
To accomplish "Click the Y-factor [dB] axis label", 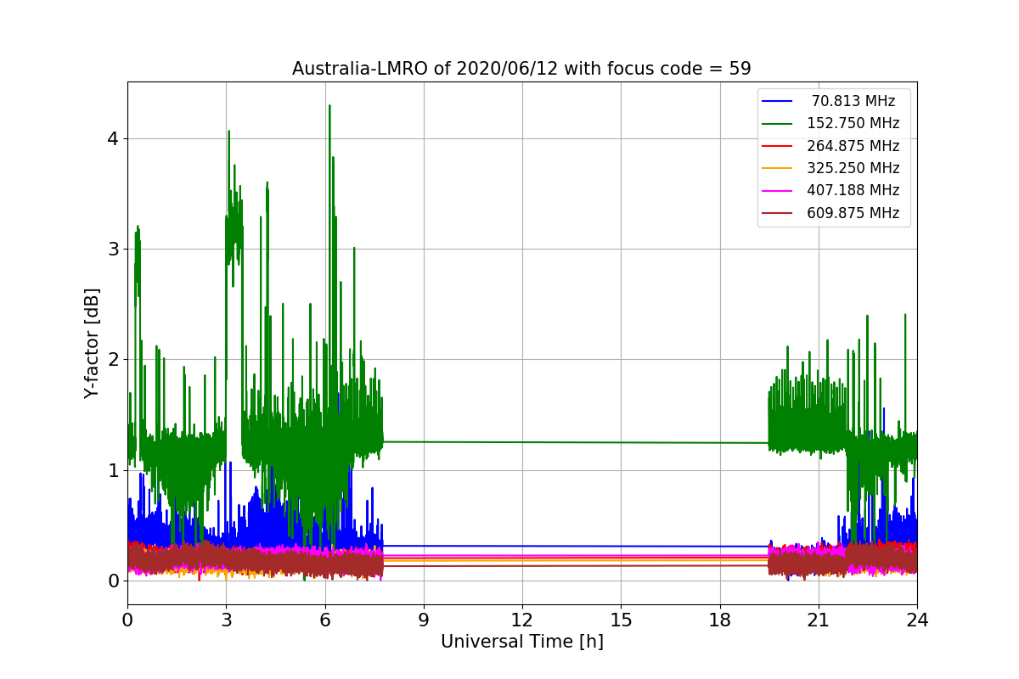I will click(x=92, y=344).
